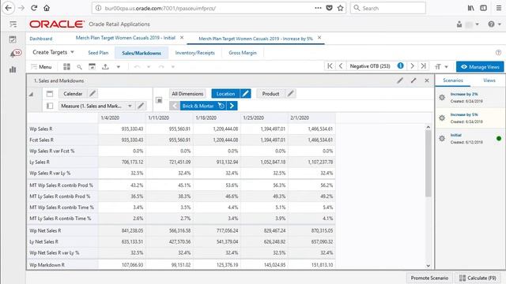Open the Measure profile dropdown arrow
This screenshot has height=284, width=506.
point(130,106)
